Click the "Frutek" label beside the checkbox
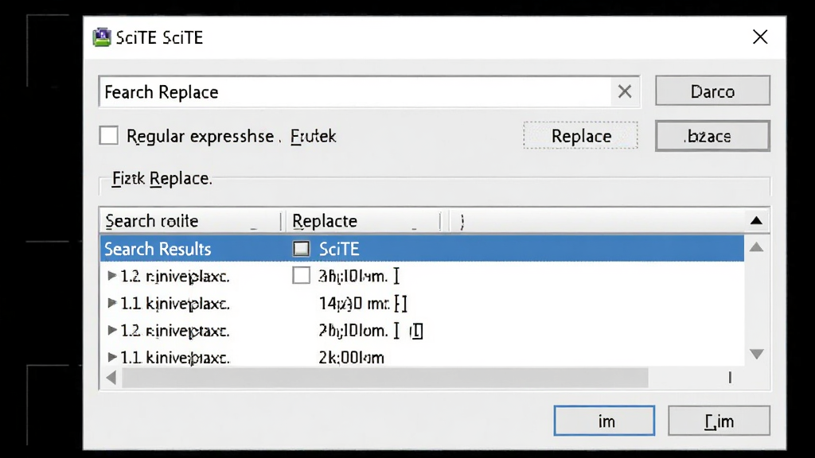815x458 pixels. (x=313, y=136)
